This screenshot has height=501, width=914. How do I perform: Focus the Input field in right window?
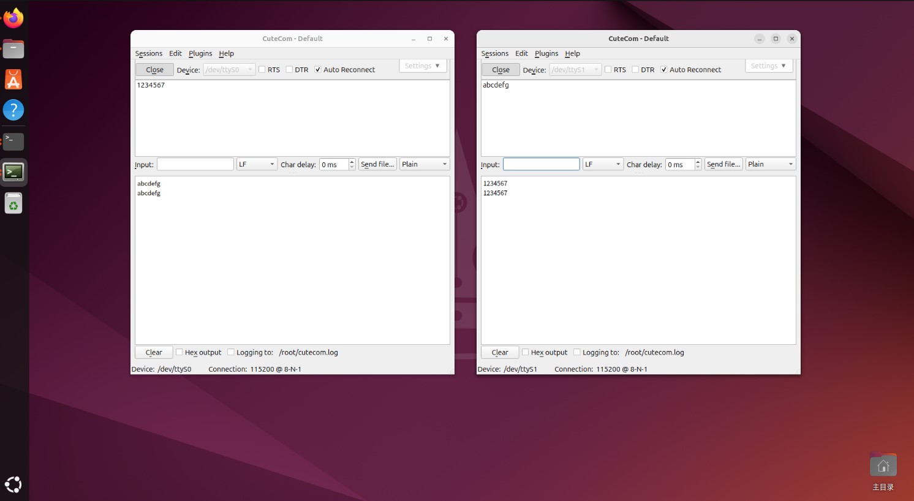coord(542,164)
